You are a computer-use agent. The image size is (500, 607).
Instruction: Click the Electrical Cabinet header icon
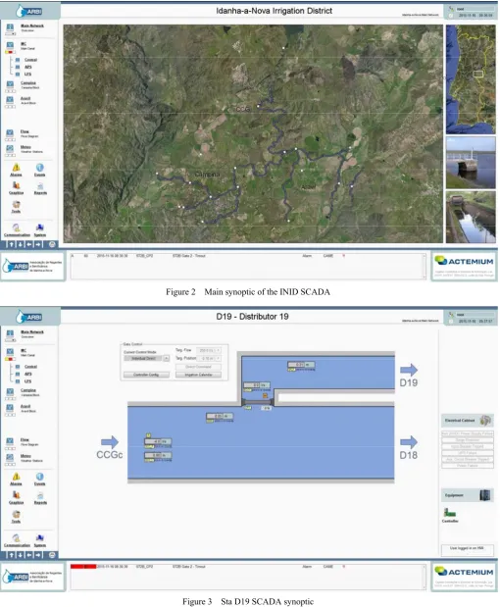(485, 420)
